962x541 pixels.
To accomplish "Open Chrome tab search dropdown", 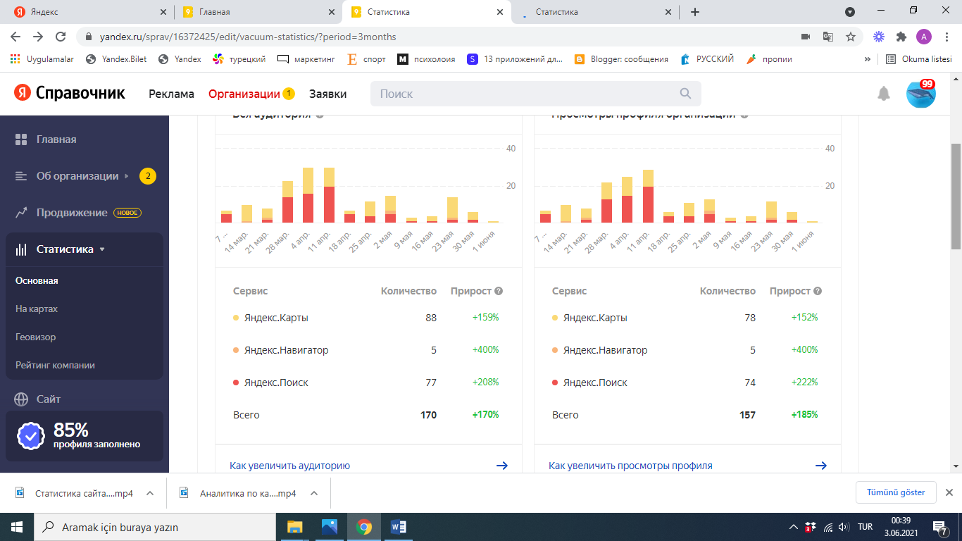I will tap(850, 12).
